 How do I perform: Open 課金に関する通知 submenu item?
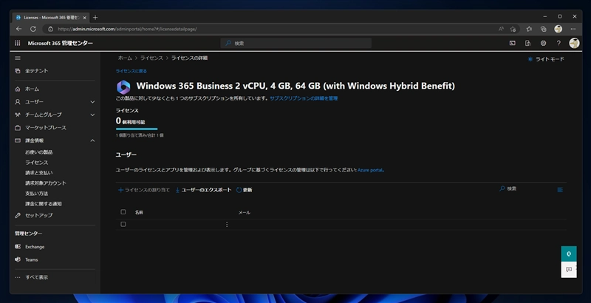44,203
